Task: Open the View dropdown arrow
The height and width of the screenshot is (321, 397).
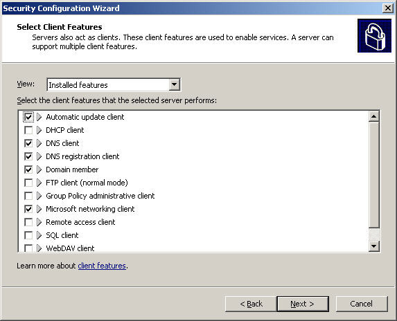Action: (174, 84)
